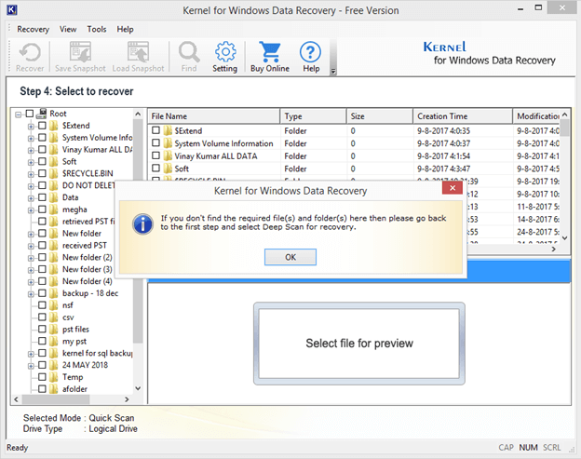Viewport: 581px width, 459px height.
Task: Click the info icon in dialog
Action: click(x=142, y=223)
